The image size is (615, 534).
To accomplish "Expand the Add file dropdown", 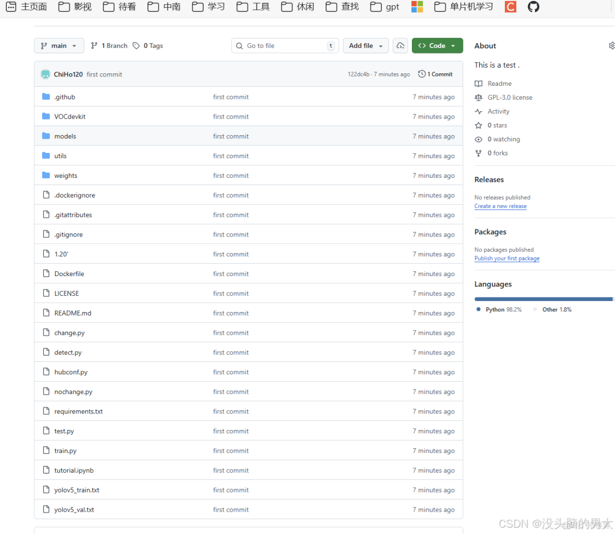I will (x=366, y=46).
